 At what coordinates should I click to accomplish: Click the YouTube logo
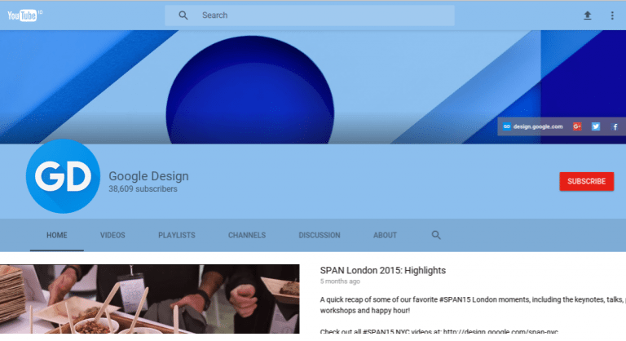point(24,15)
